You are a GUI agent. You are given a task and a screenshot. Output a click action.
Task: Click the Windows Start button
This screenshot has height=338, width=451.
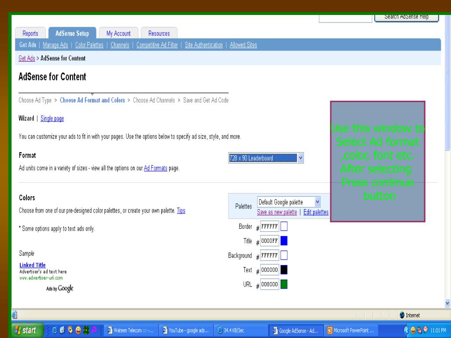27,330
